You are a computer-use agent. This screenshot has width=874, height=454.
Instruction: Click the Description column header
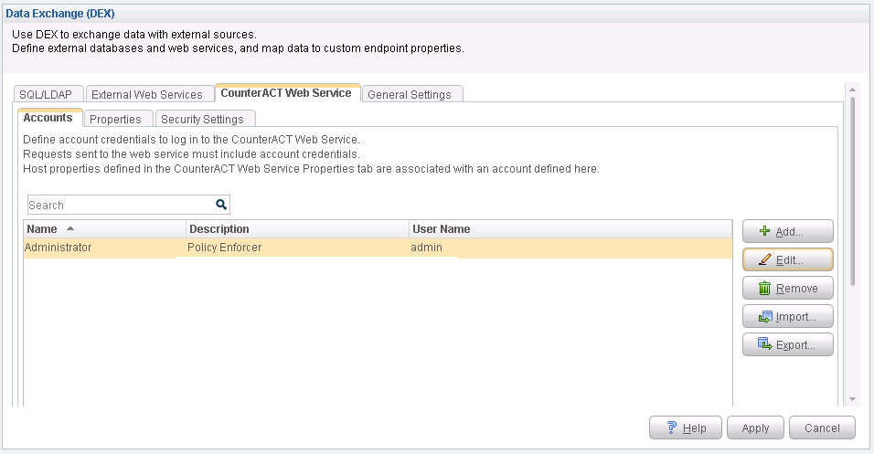tap(296, 229)
